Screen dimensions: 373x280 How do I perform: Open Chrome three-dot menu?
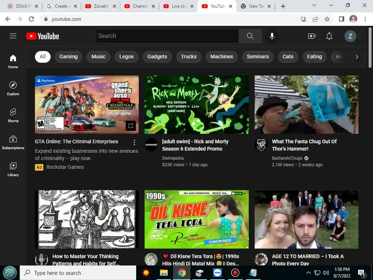(365, 19)
